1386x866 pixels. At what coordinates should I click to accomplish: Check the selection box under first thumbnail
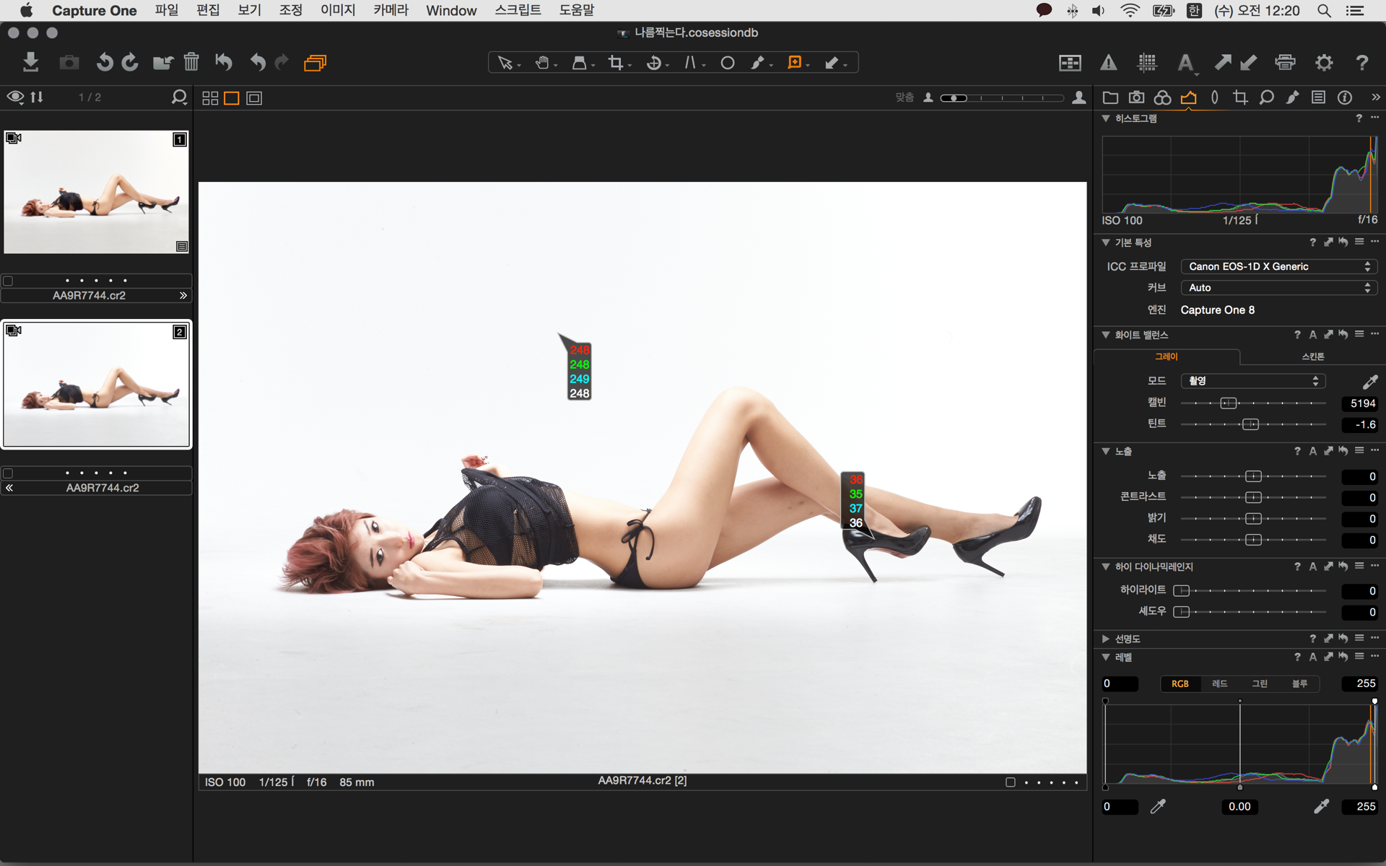point(8,281)
